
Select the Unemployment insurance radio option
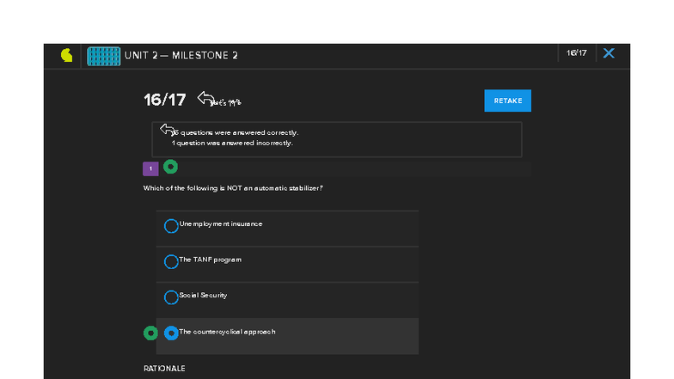click(x=171, y=226)
